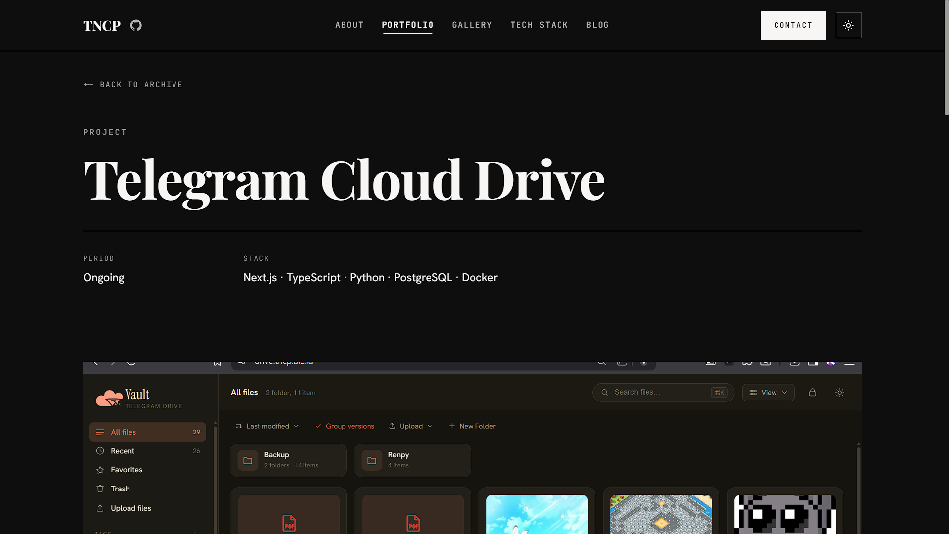Open the blue sky image thumbnail

(537, 514)
